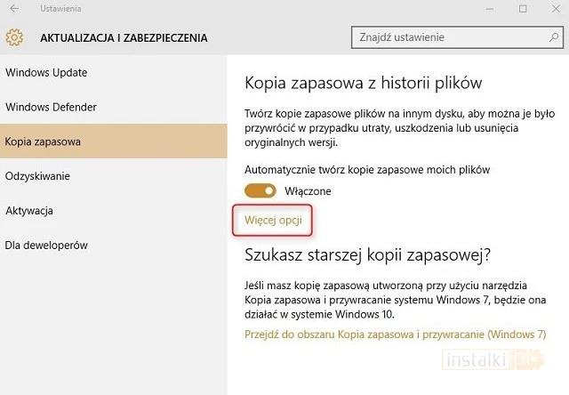Open the Aktywacja section
The image size is (569, 395).
tap(29, 211)
